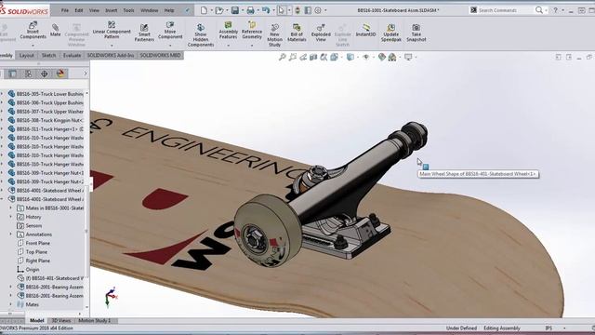The width and height of the screenshot is (595, 335).
Task: Click Zoom to Fit magnifier icon
Action: pyautogui.click(x=283, y=57)
